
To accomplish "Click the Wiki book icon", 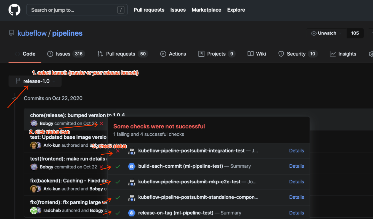I will point(251,54).
